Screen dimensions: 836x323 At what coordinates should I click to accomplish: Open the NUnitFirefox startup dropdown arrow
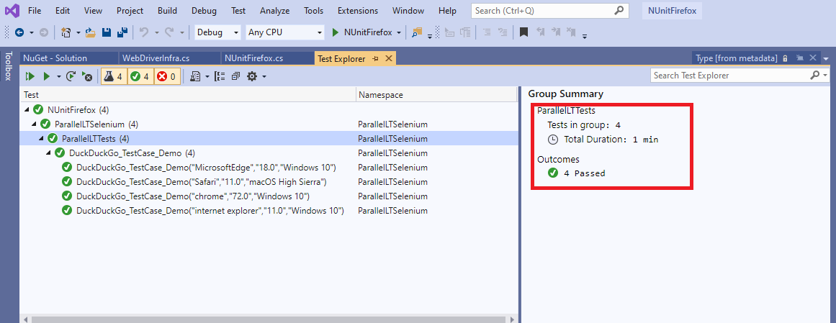[399, 32]
